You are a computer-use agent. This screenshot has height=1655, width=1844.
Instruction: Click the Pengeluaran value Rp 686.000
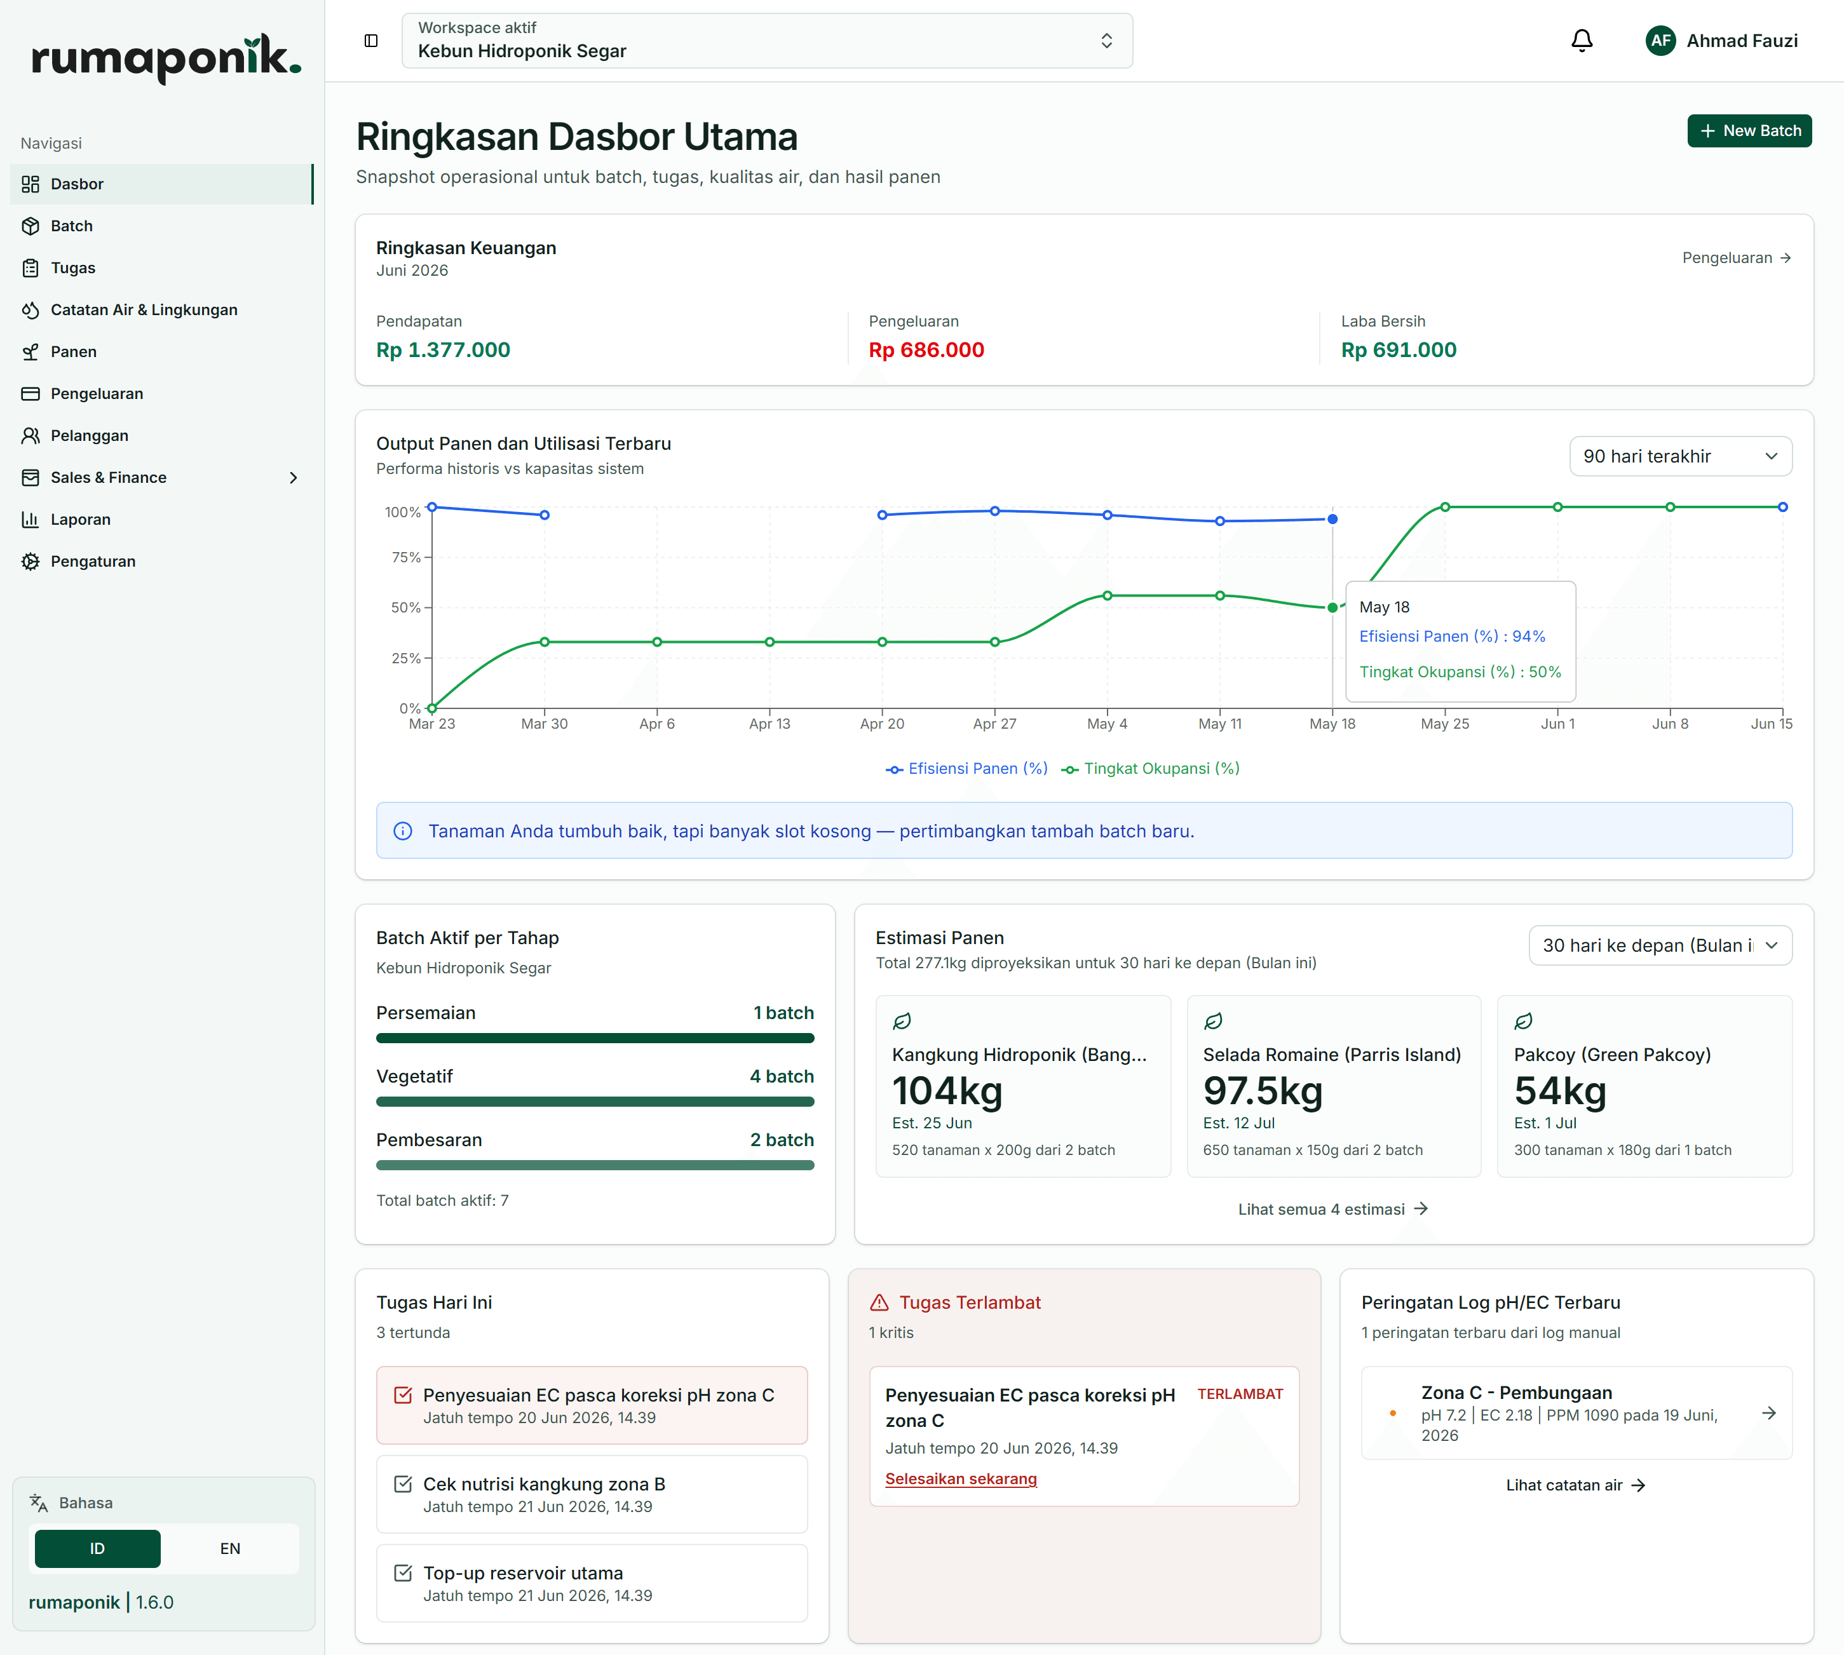(x=926, y=350)
